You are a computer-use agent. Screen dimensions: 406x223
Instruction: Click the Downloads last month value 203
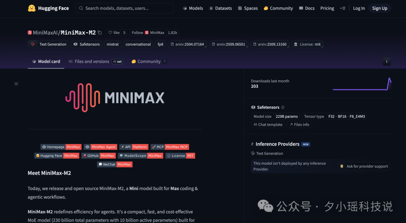pyautogui.click(x=255, y=86)
